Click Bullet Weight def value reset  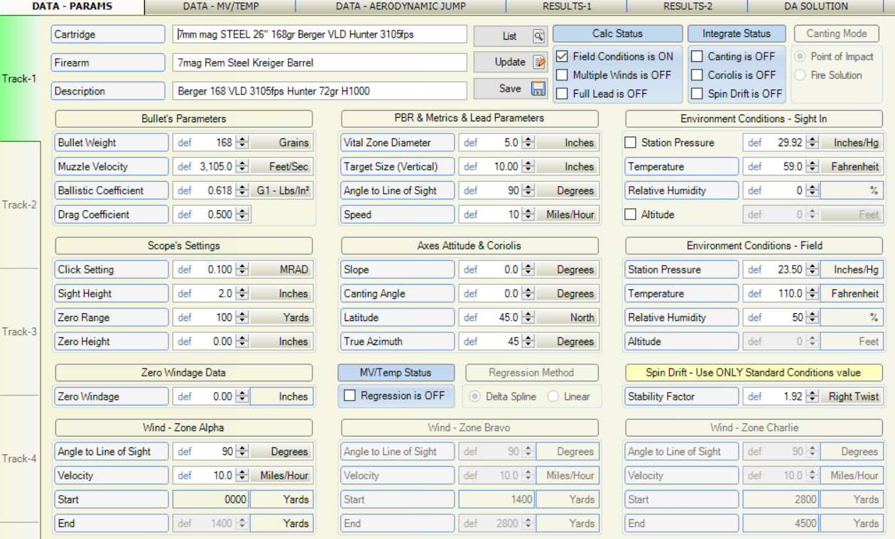pyautogui.click(x=185, y=143)
